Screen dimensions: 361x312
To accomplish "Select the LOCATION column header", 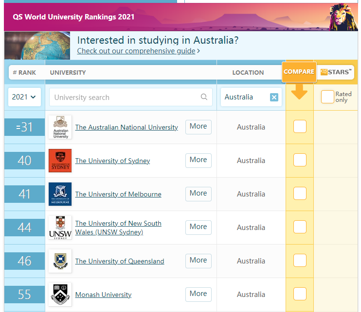I will tap(248, 73).
